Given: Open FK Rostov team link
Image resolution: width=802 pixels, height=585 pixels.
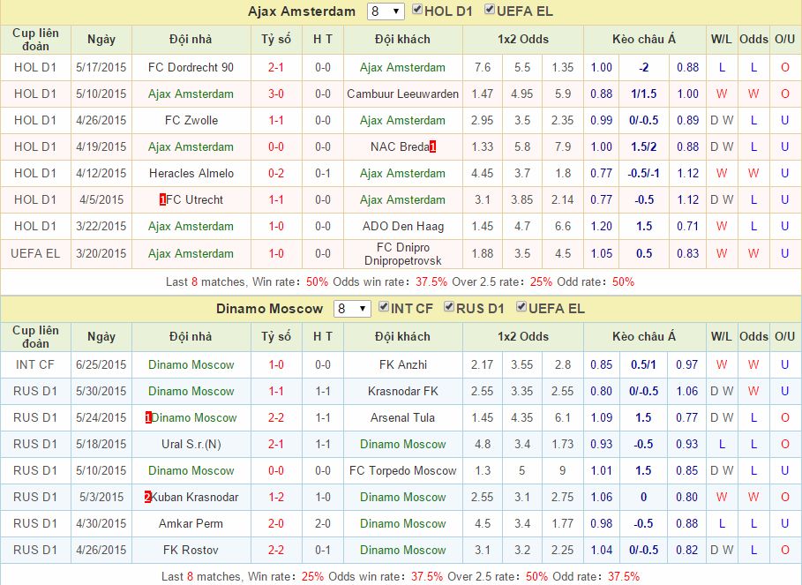Looking at the screenshot, I should point(191,551).
